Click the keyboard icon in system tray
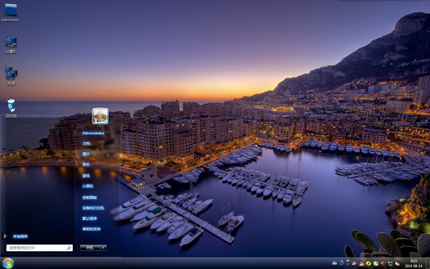The height and width of the screenshot is (269, 430). (335, 263)
